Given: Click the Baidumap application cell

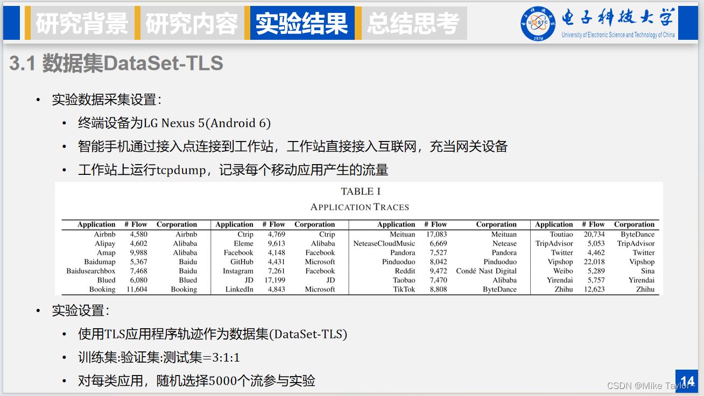Looking at the screenshot, I should (100, 262).
